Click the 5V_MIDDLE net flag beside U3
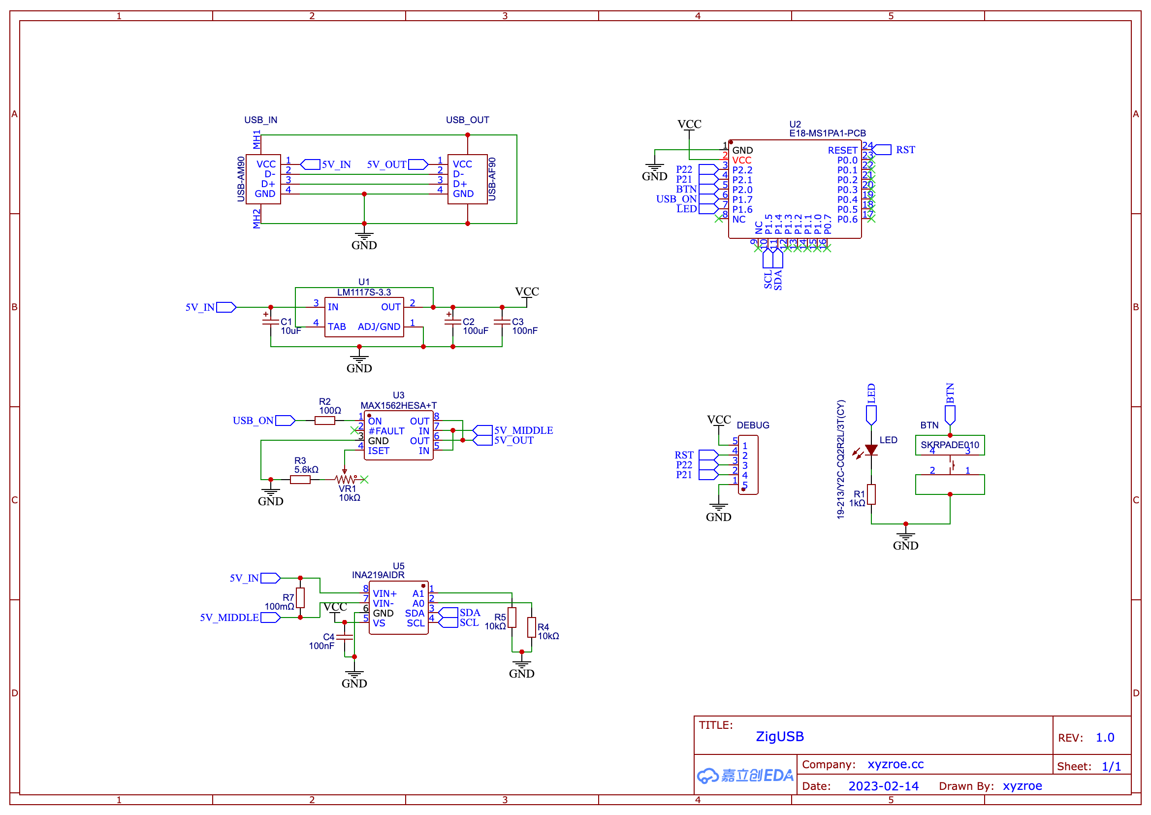 tap(482, 430)
